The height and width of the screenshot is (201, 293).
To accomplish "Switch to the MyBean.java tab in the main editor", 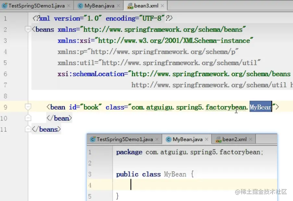I will (x=98, y=6).
